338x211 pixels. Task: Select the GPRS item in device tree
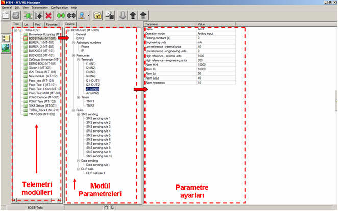(80, 38)
